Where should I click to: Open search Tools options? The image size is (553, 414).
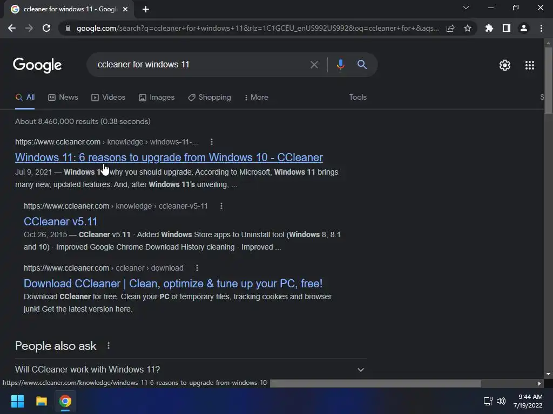click(x=358, y=98)
